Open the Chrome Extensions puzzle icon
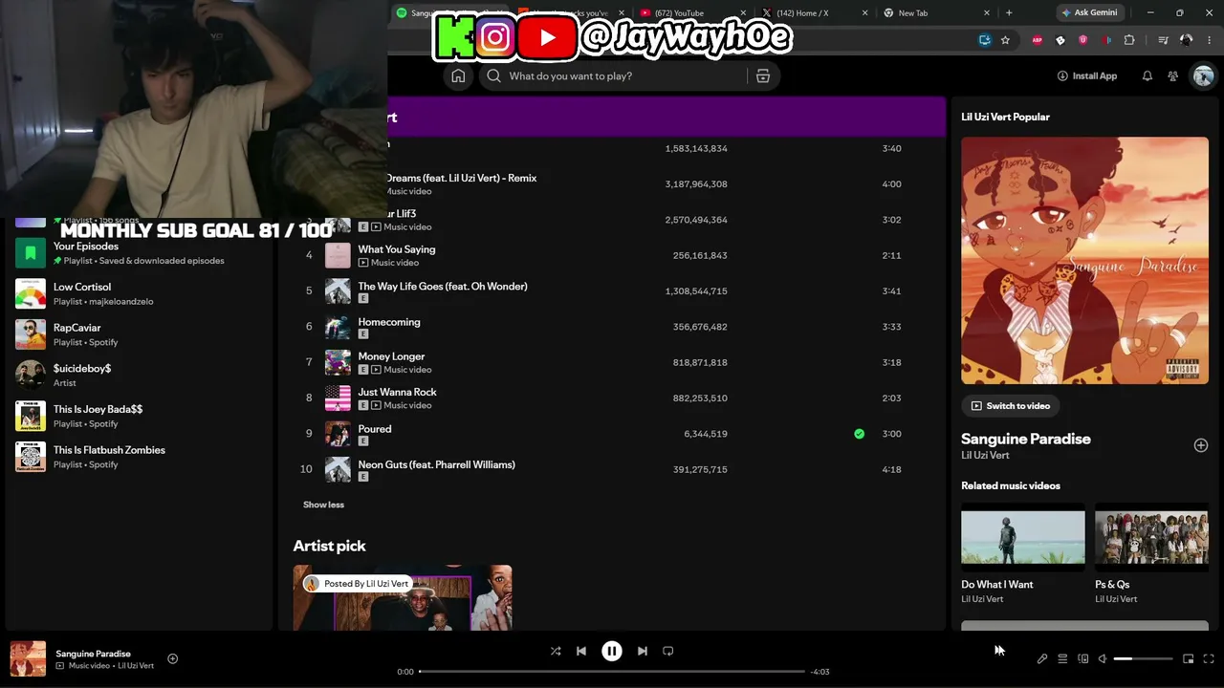 coord(1129,40)
